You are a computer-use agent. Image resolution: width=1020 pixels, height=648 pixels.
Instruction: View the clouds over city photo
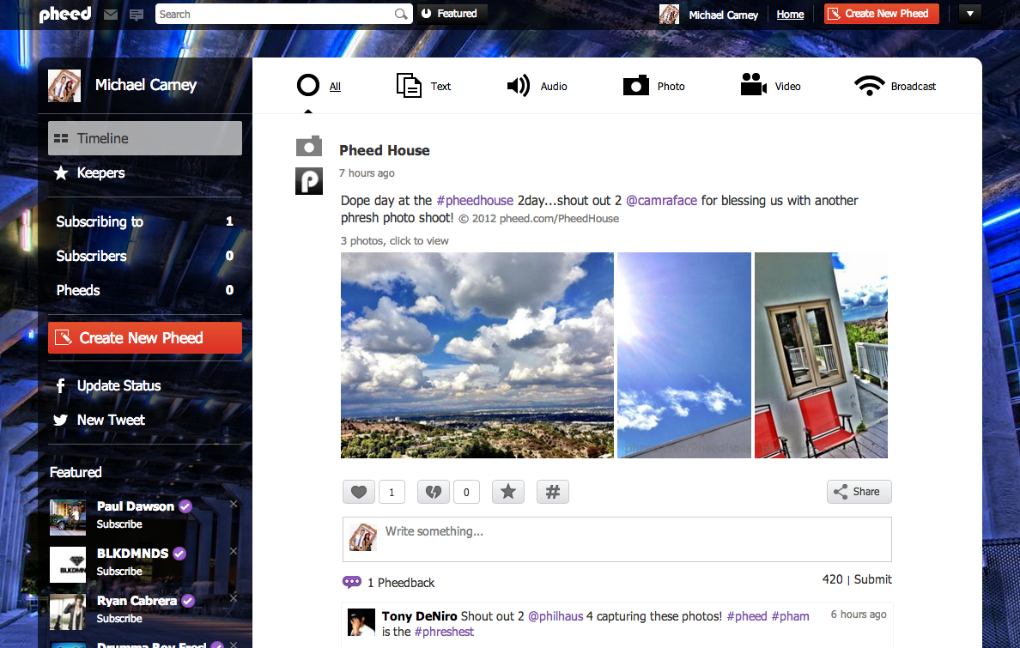point(477,355)
